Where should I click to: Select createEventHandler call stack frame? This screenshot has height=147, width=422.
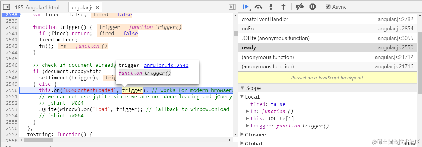click(x=327, y=19)
